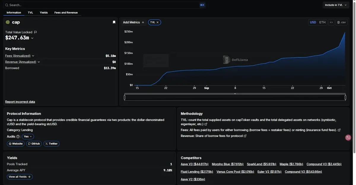Click the flag icon beside Total Value Locked
356x185 pixels.
(35, 32)
